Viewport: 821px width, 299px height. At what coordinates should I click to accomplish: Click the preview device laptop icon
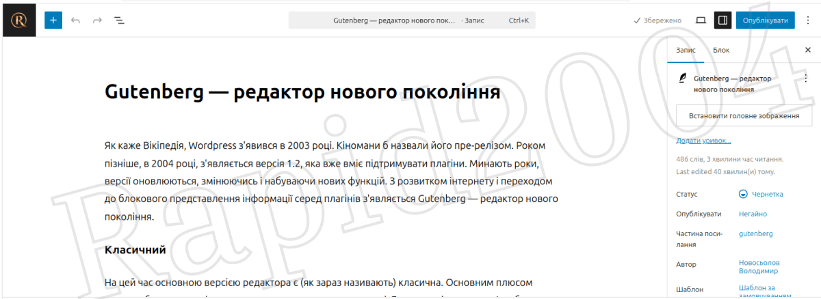click(x=701, y=20)
